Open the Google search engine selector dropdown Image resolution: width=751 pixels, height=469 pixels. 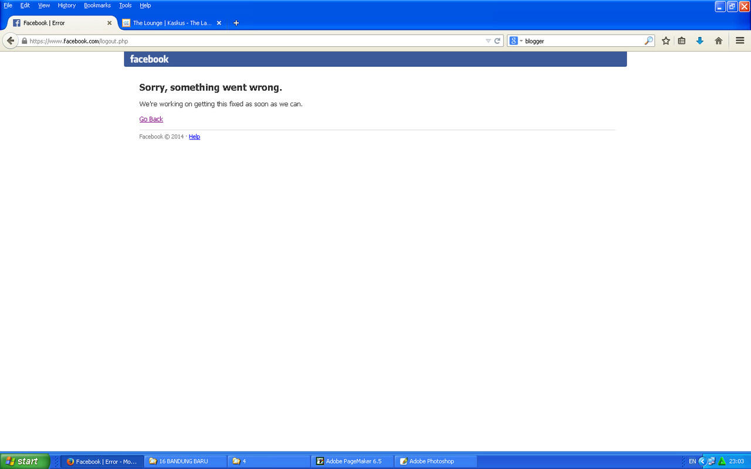(516, 41)
